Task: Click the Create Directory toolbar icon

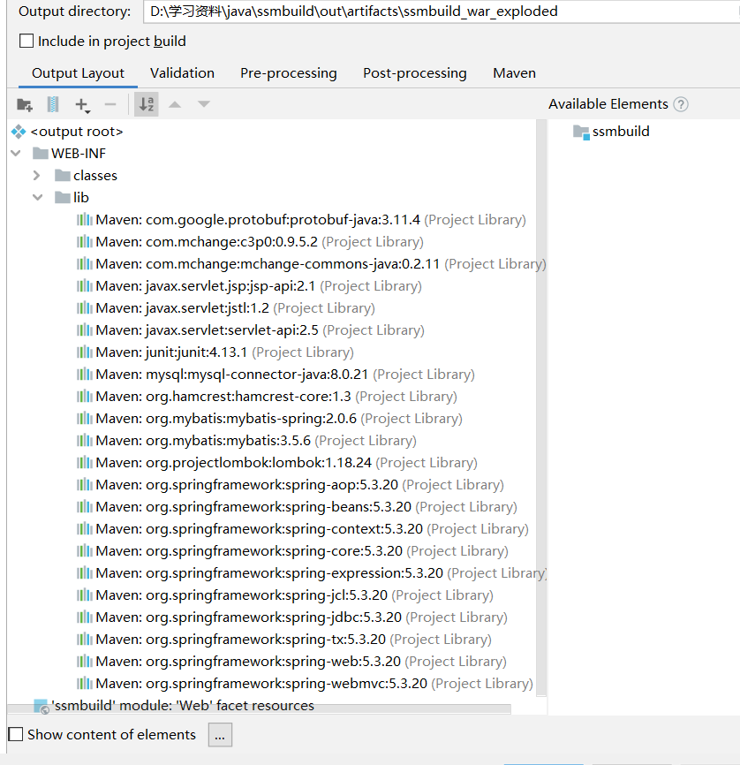Action: pos(25,104)
